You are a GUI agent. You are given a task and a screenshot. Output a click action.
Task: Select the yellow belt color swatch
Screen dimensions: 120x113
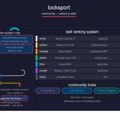tap(36, 45)
